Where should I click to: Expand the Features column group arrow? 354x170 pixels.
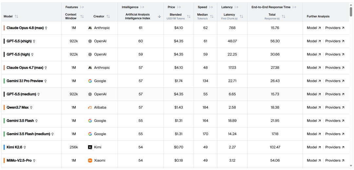(82, 7)
